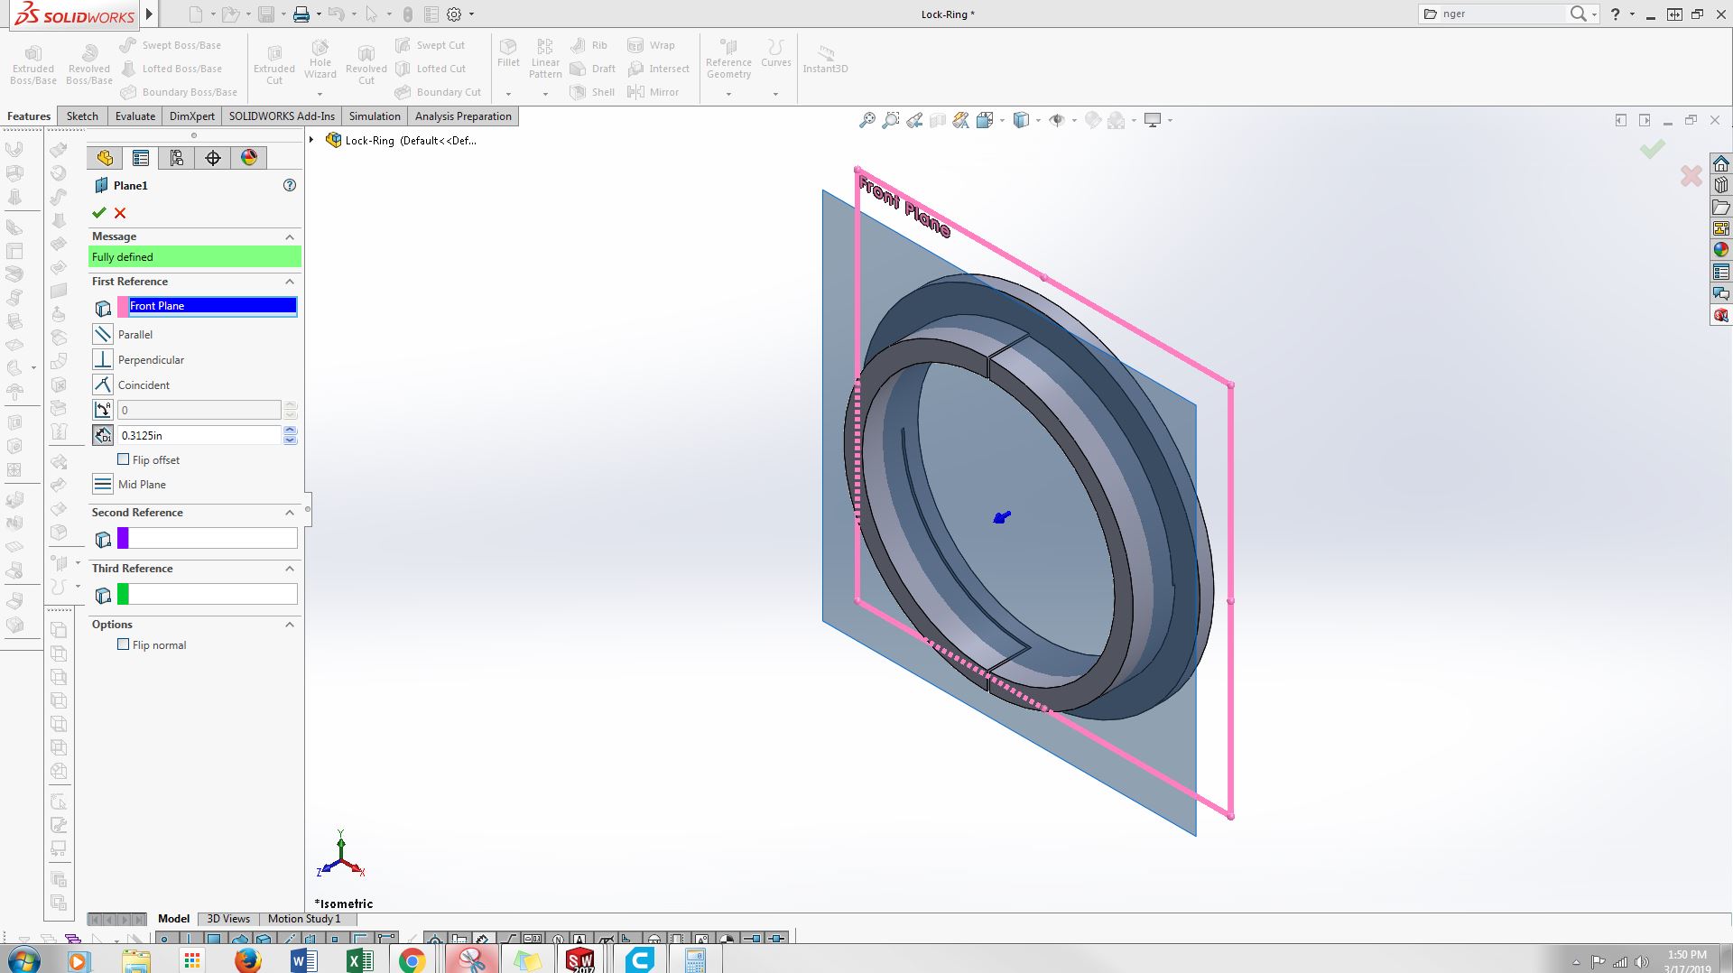Viewport: 1733px width, 973px height.
Task: Click the Mirror feature button
Action: click(x=653, y=92)
